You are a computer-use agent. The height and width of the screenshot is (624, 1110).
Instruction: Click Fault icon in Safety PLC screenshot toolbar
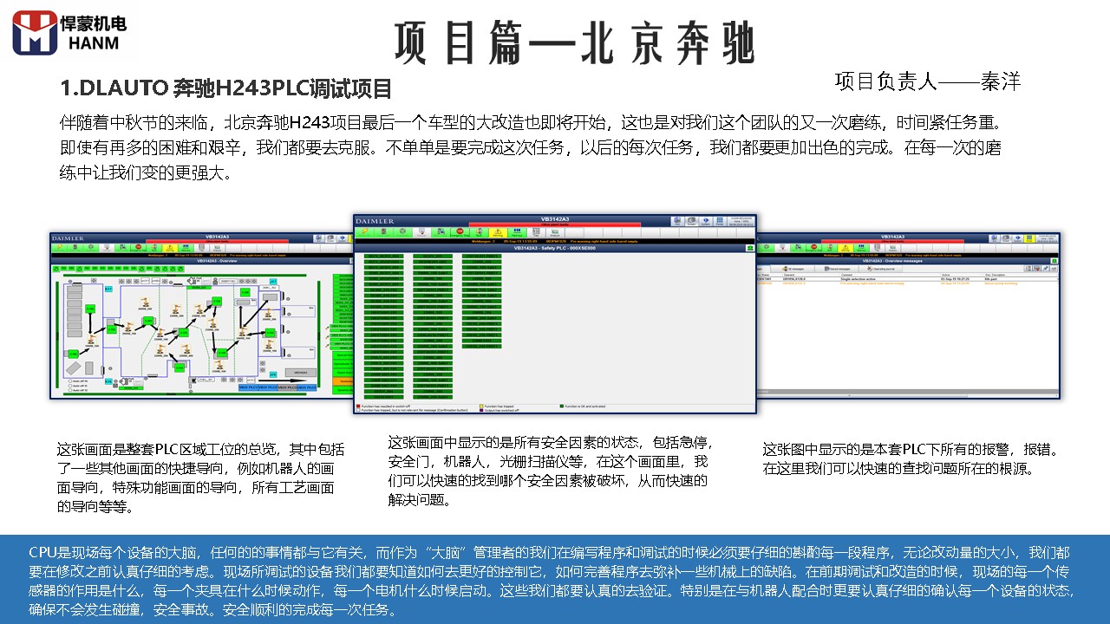coord(479,232)
